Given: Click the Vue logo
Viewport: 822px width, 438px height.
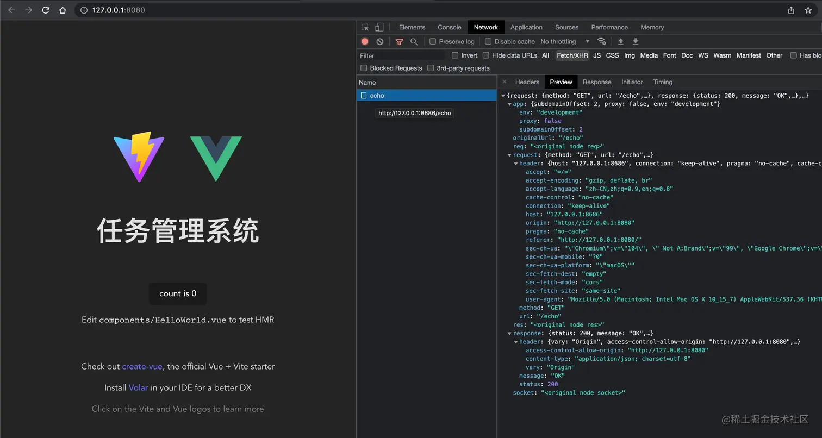Looking at the screenshot, I should pos(216,158).
